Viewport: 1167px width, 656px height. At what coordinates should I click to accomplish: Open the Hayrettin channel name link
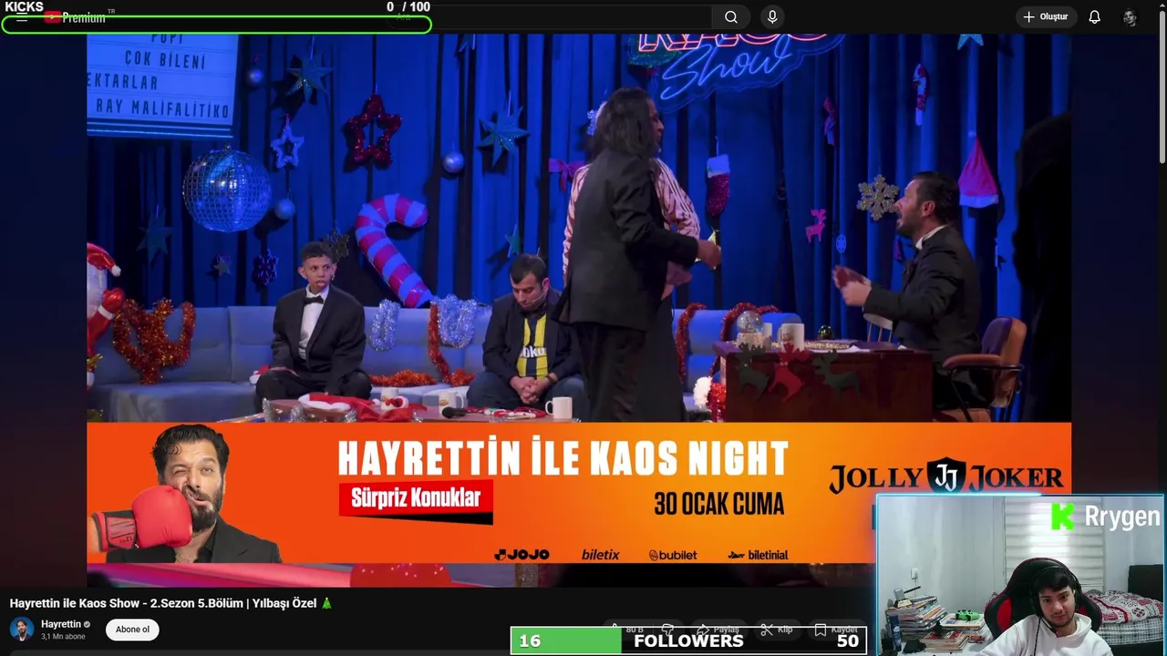coord(61,624)
